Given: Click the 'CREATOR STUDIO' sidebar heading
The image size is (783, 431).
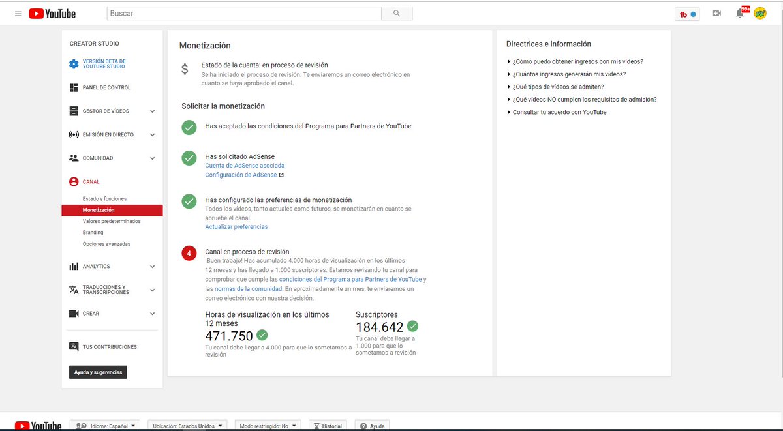Looking at the screenshot, I should [x=95, y=44].
